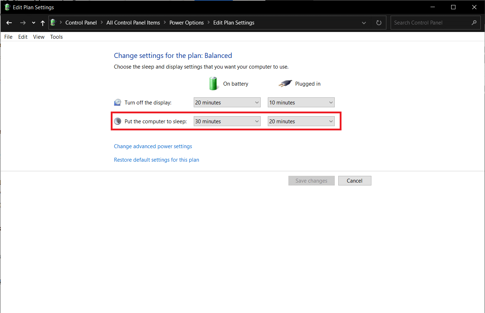The width and height of the screenshot is (485, 313).
Task: Click the Back arrow navigation button
Action: pyautogui.click(x=9, y=23)
